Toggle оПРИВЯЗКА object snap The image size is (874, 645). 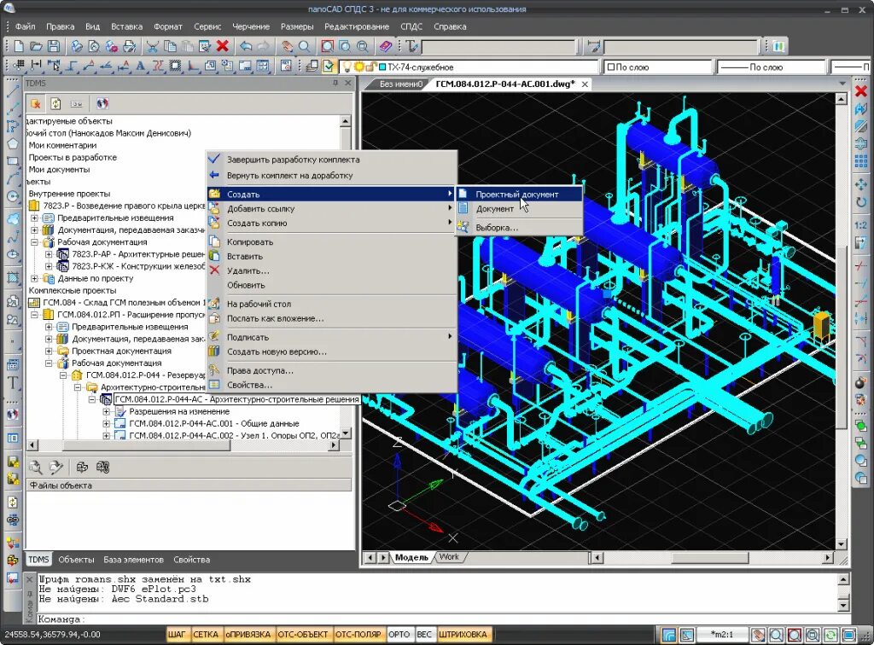(248, 635)
